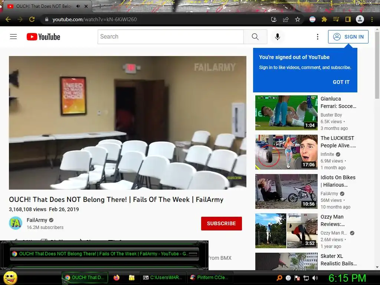Click the scrollbar down arrow
The width and height of the screenshot is (380, 285).
(x=377, y=267)
